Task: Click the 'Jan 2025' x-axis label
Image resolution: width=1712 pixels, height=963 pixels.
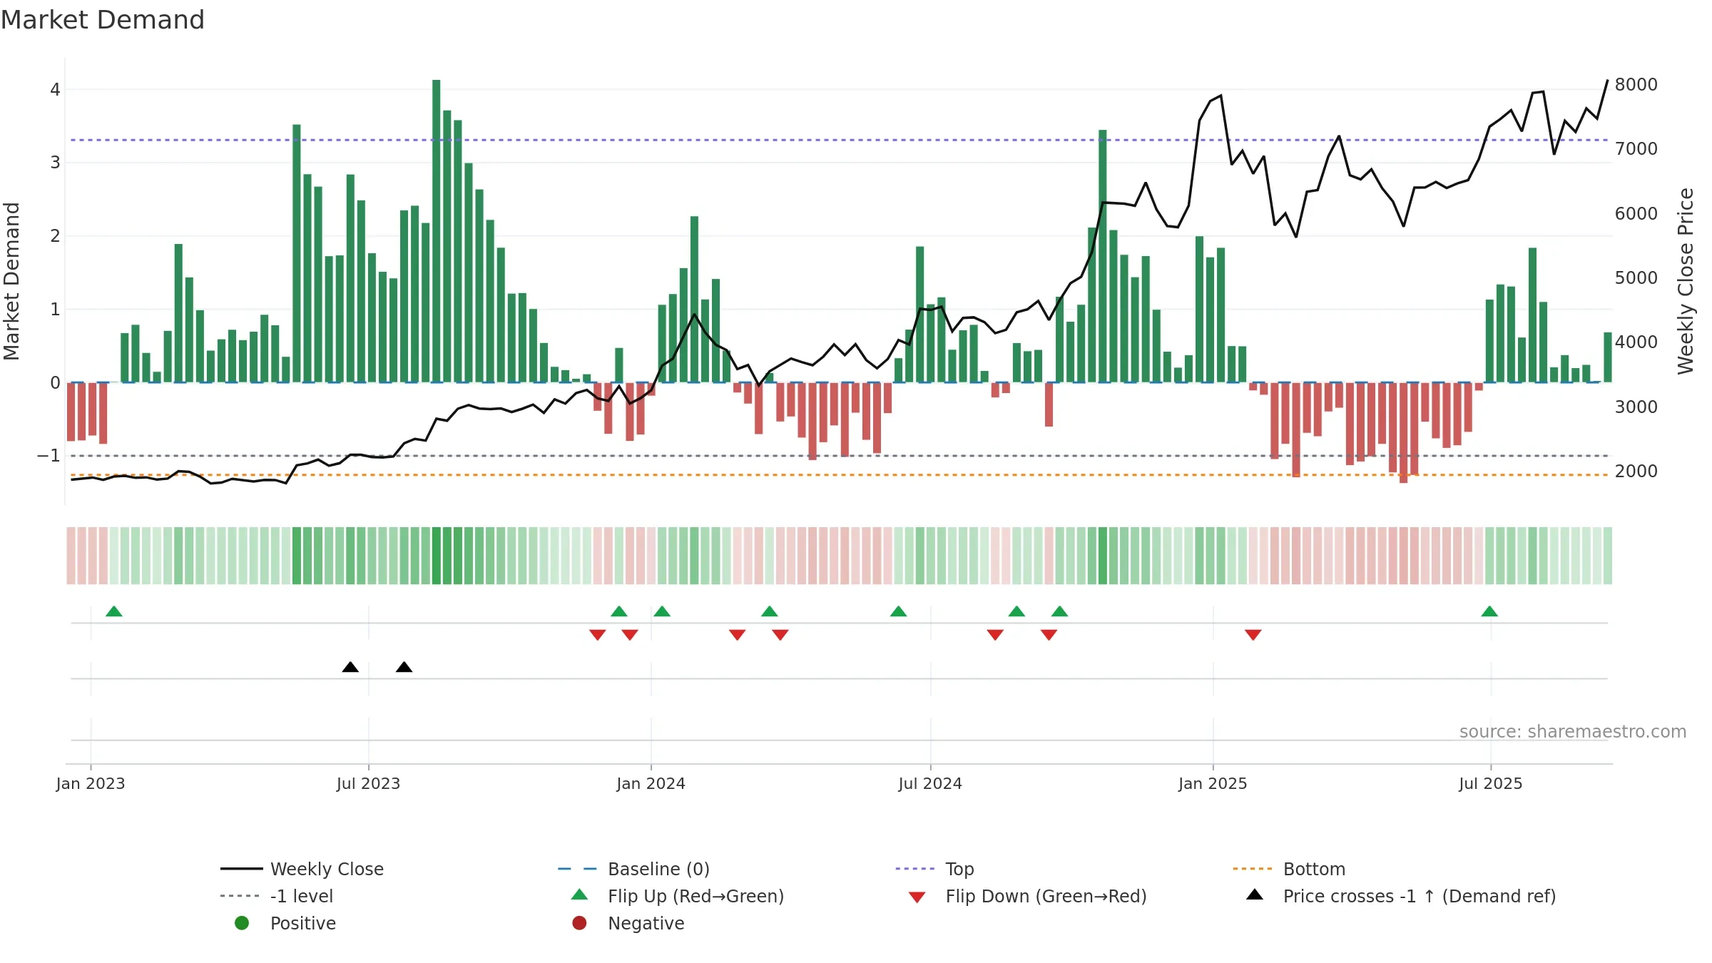Action: pyautogui.click(x=1213, y=784)
